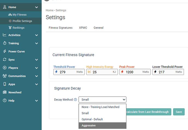The height and width of the screenshot is (130, 188).
Task: Open the Rankings link in sidebar
Action: point(18,28)
